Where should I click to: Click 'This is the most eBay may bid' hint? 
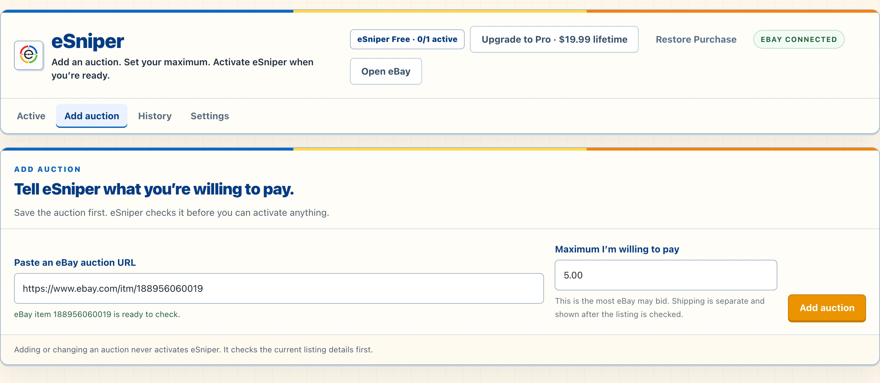659,307
